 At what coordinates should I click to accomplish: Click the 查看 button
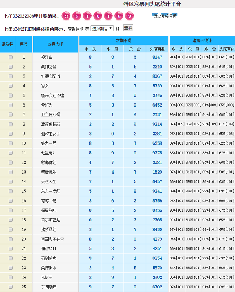pyautogui.click(x=128, y=28)
